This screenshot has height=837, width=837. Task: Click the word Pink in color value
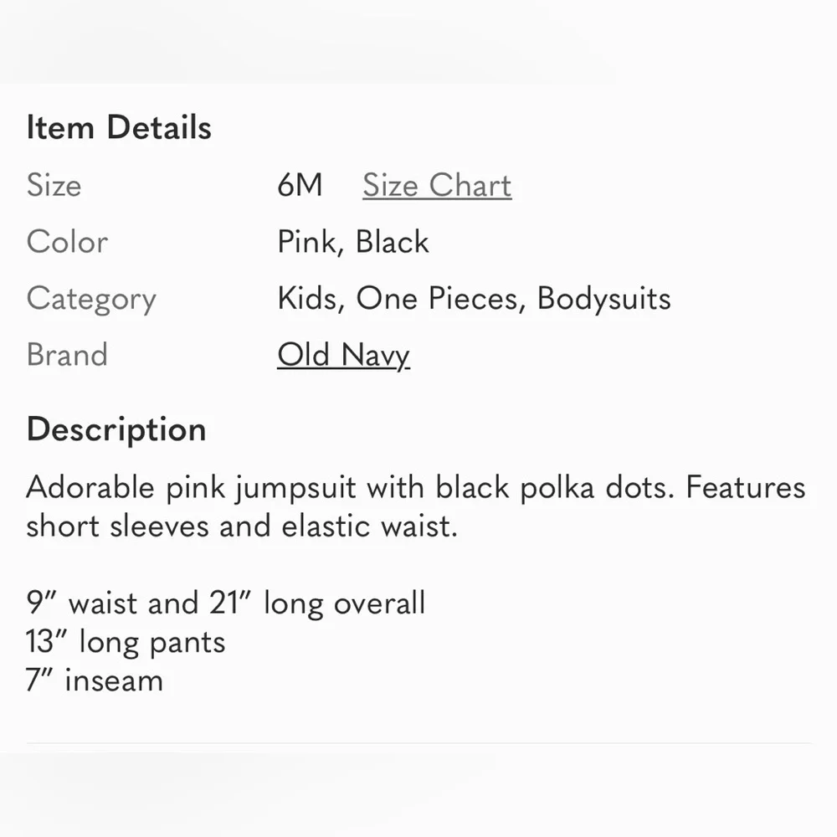tap(310, 243)
